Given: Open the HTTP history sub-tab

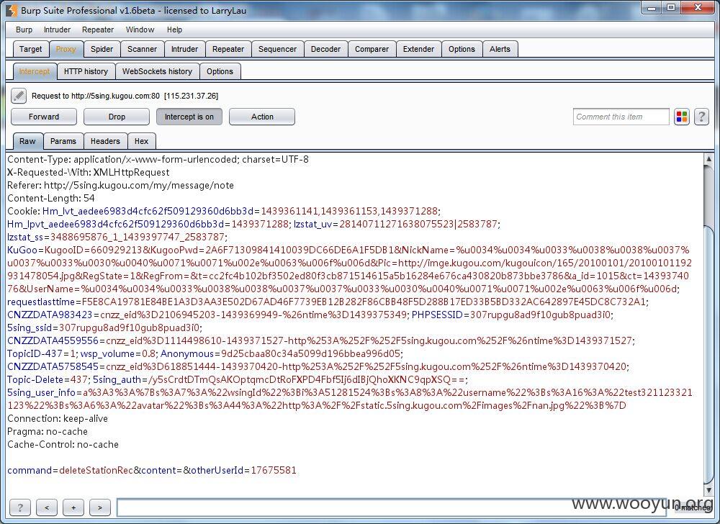Looking at the screenshot, I should (x=86, y=71).
